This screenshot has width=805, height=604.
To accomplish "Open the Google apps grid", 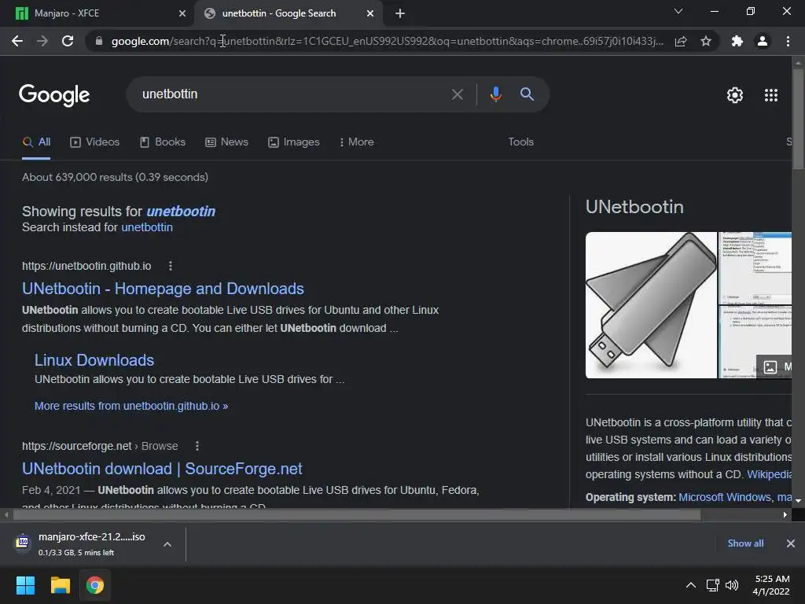I will pos(771,95).
